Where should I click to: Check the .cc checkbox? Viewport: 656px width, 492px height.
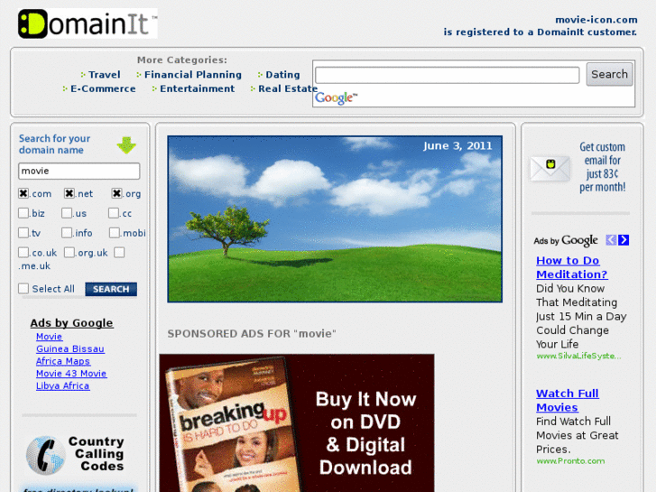click(114, 213)
